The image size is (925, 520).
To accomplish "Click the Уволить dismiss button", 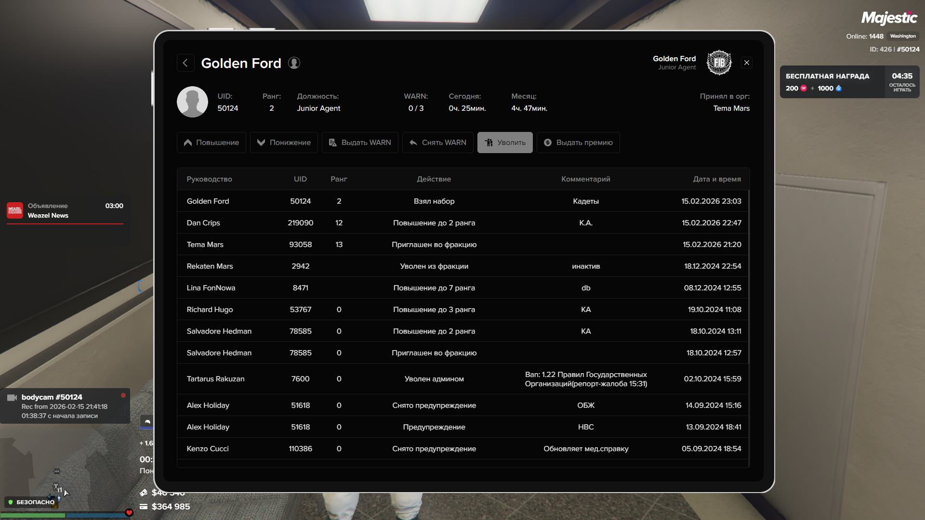I will (505, 143).
